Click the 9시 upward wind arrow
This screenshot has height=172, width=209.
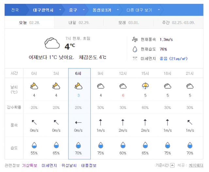click(x=101, y=122)
